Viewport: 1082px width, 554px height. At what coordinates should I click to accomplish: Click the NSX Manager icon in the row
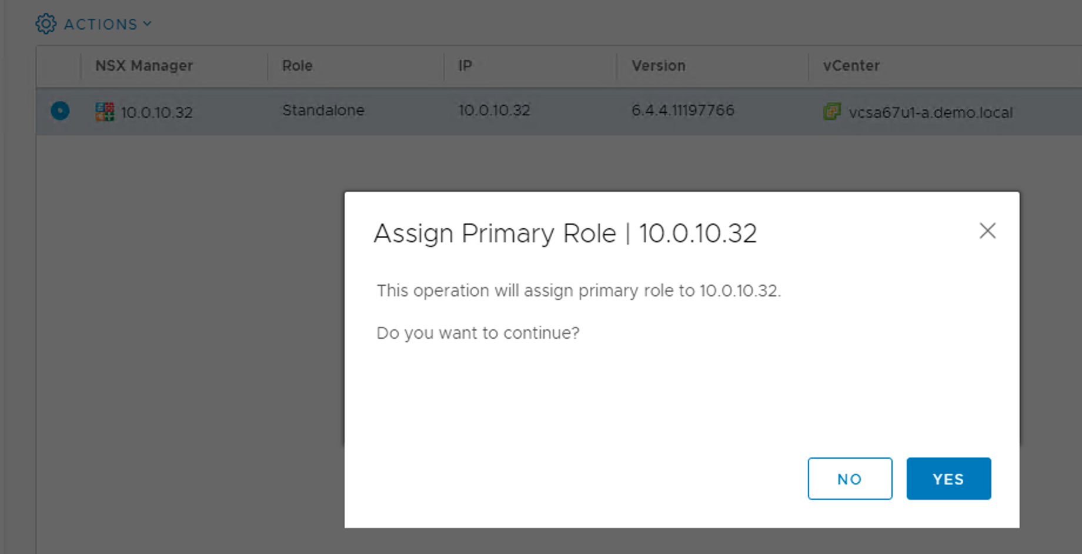[105, 112]
